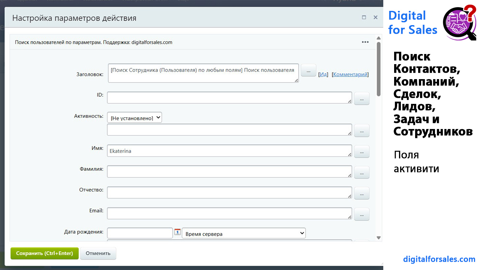
Task: Expand the Активность dropdown
Action: (x=134, y=118)
